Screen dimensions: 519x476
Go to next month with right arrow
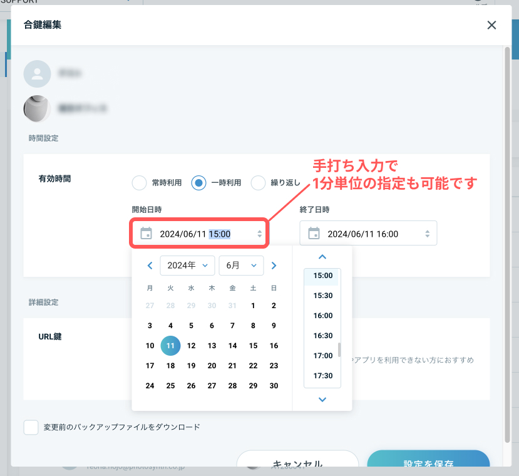coord(274,266)
